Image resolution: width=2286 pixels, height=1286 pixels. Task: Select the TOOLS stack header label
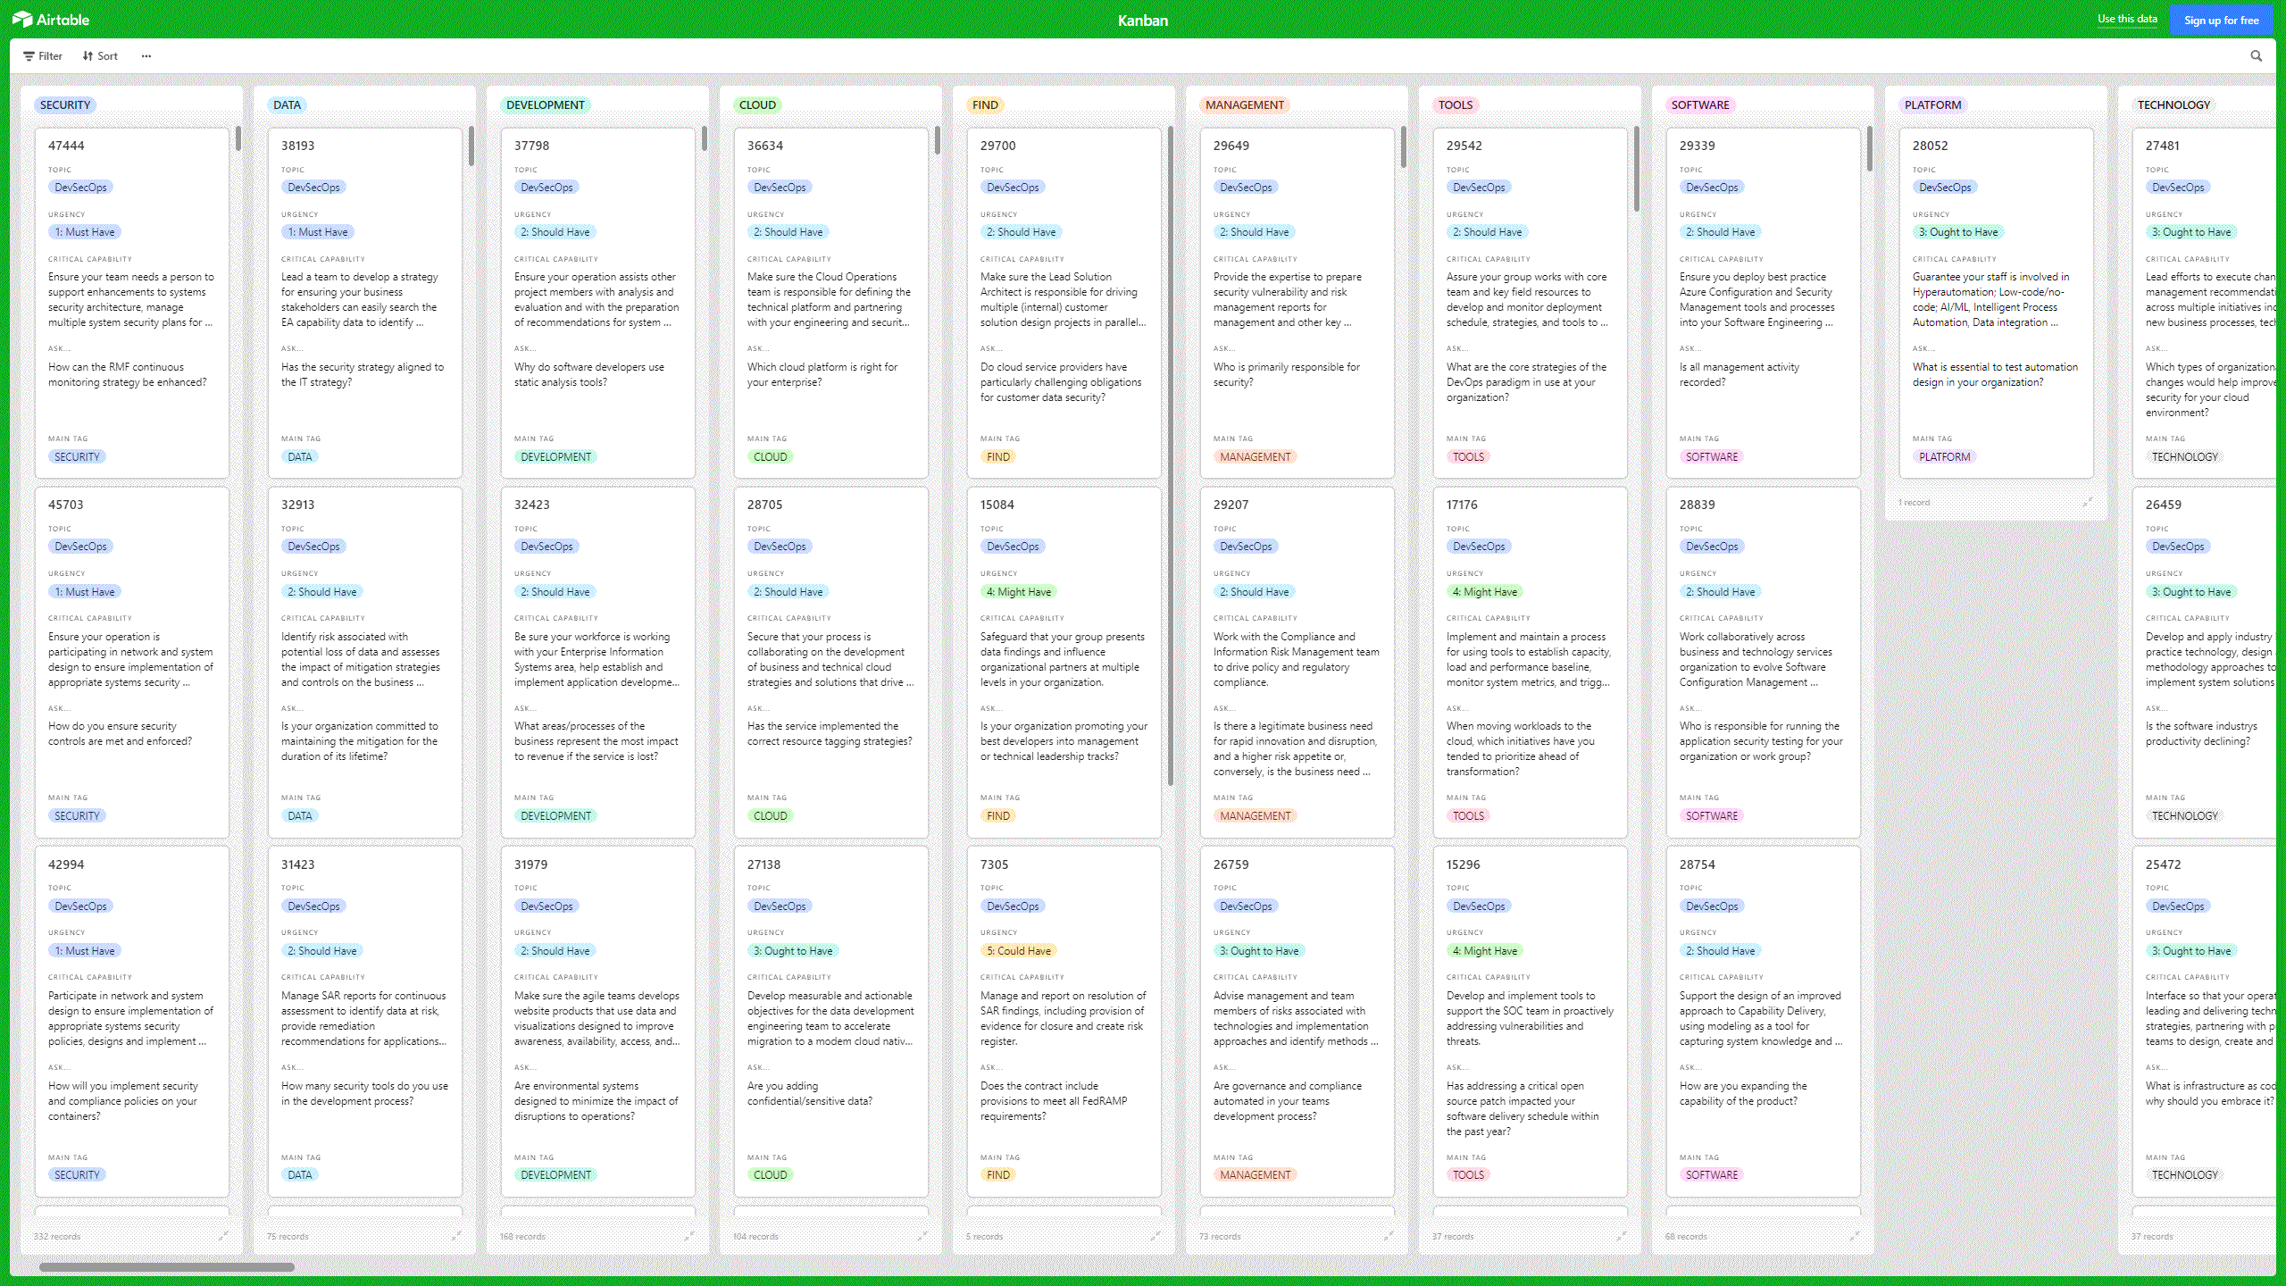1456,104
